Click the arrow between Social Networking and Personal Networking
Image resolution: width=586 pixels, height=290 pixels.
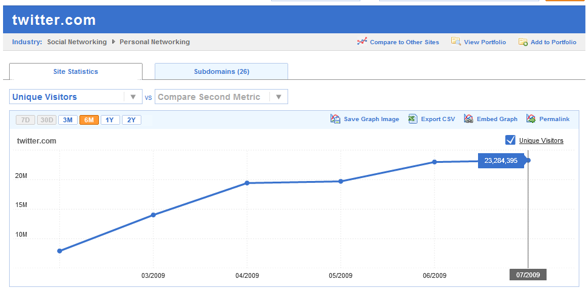click(x=113, y=42)
